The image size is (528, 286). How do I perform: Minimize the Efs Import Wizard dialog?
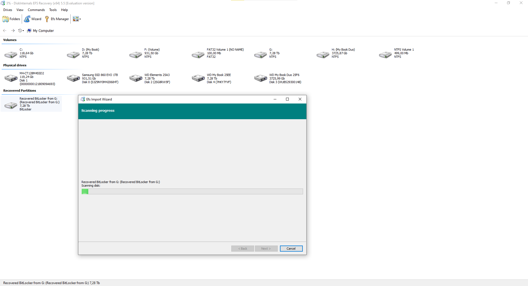click(275, 99)
